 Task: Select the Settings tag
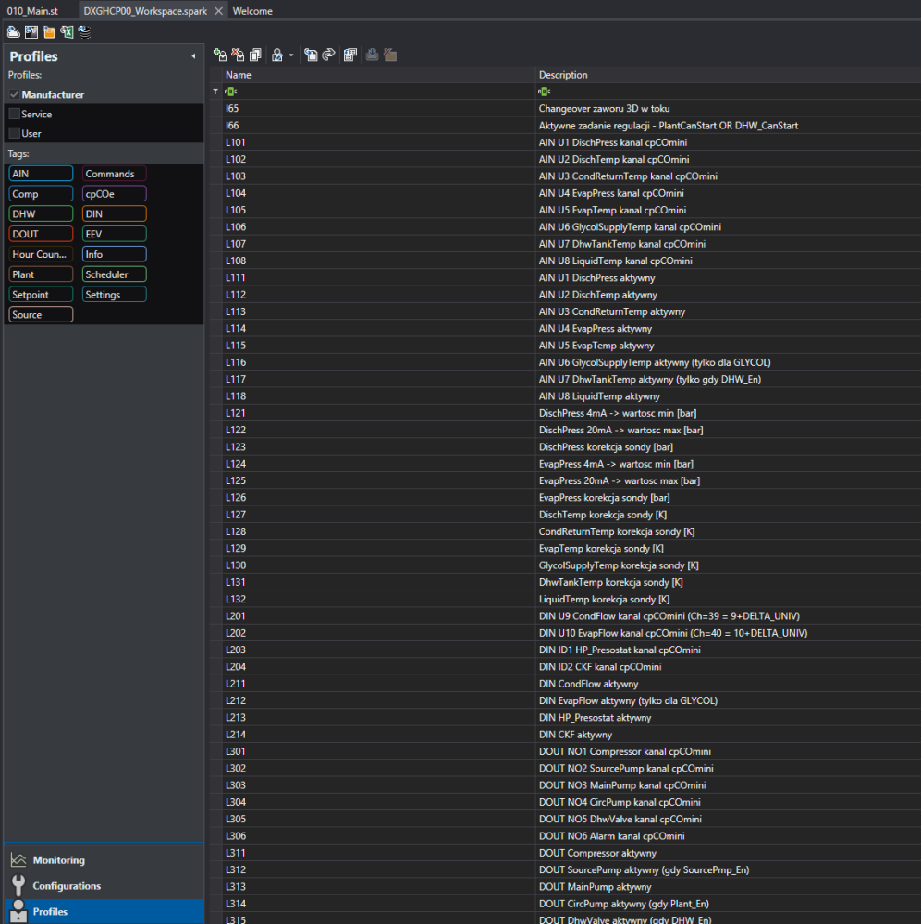pyautogui.click(x=114, y=294)
